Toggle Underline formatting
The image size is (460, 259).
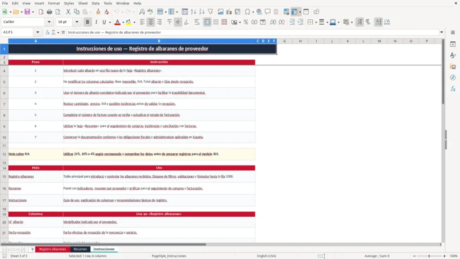(x=104, y=22)
